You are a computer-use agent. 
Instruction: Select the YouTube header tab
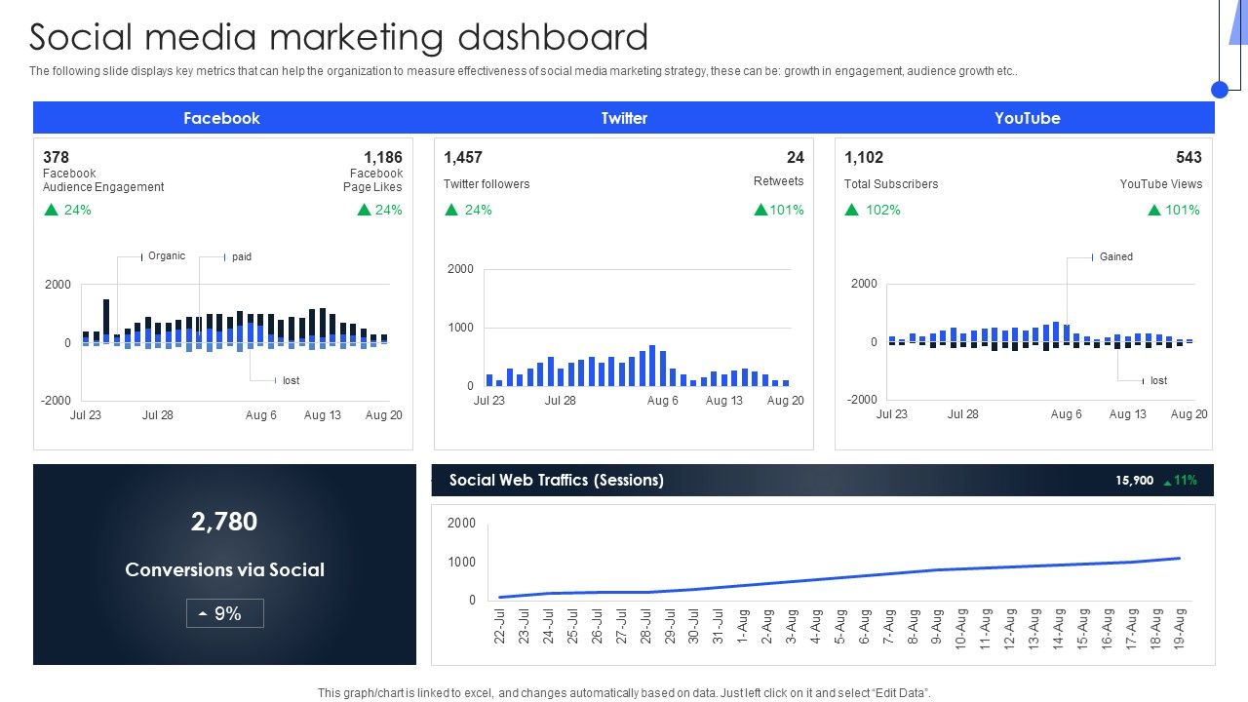pos(1027,118)
